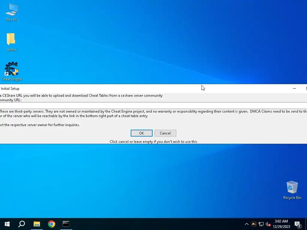Click the 'bottom right part of a cheat table entry' line

pyautogui.click(x=74, y=116)
